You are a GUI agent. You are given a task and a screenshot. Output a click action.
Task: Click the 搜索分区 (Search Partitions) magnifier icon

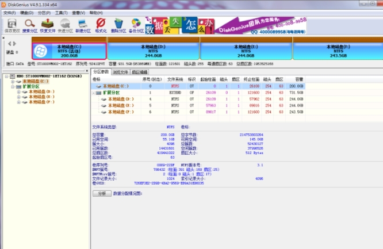pyautogui.click(x=29, y=25)
